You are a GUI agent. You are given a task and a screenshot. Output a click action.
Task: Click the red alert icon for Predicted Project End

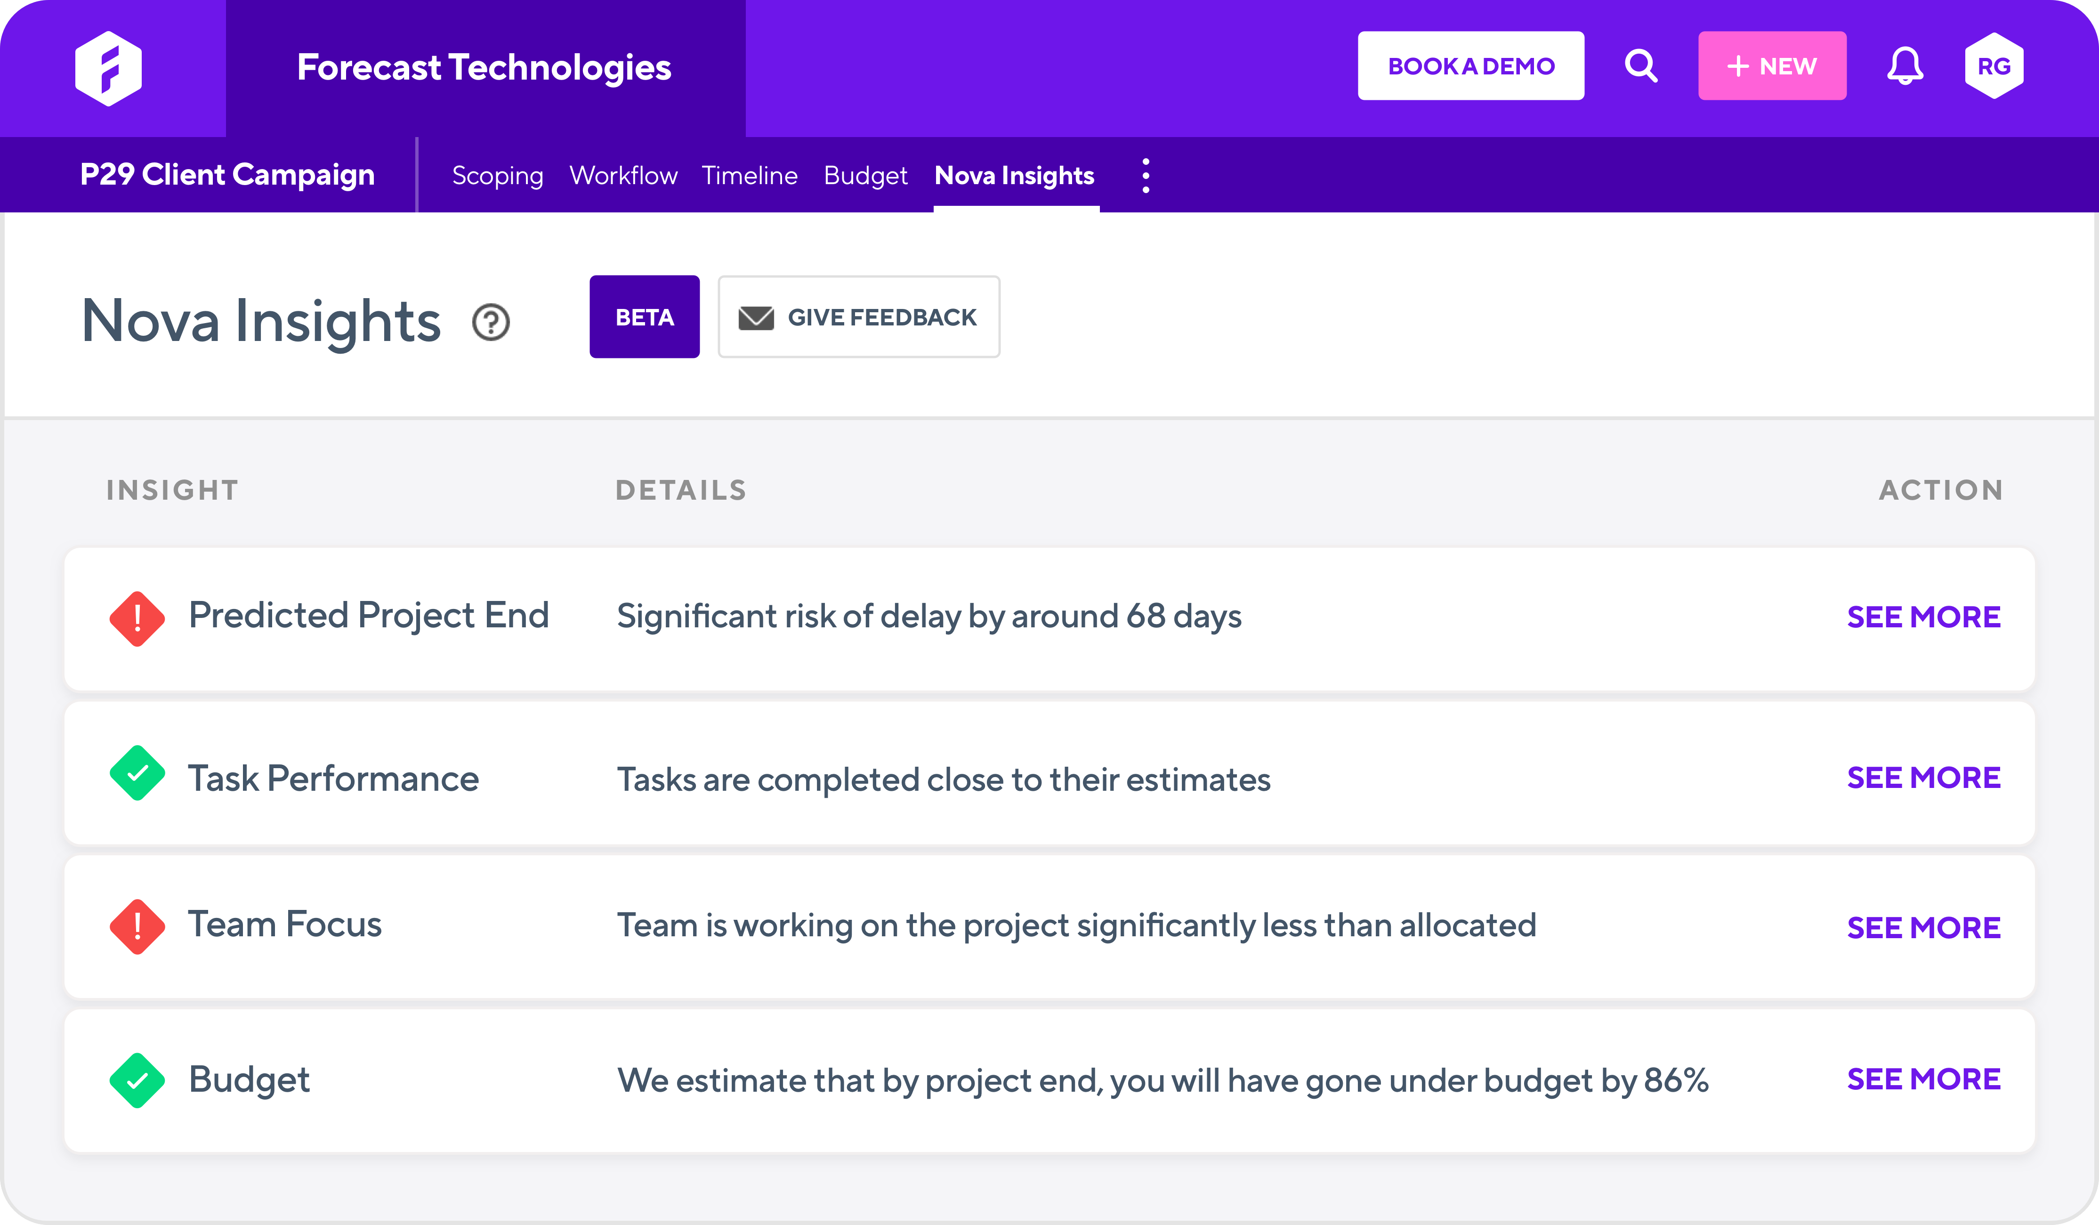(x=136, y=617)
